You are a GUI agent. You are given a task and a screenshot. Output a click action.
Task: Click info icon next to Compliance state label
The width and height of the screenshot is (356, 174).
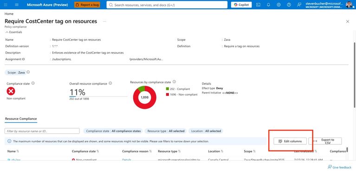click(x=33, y=83)
